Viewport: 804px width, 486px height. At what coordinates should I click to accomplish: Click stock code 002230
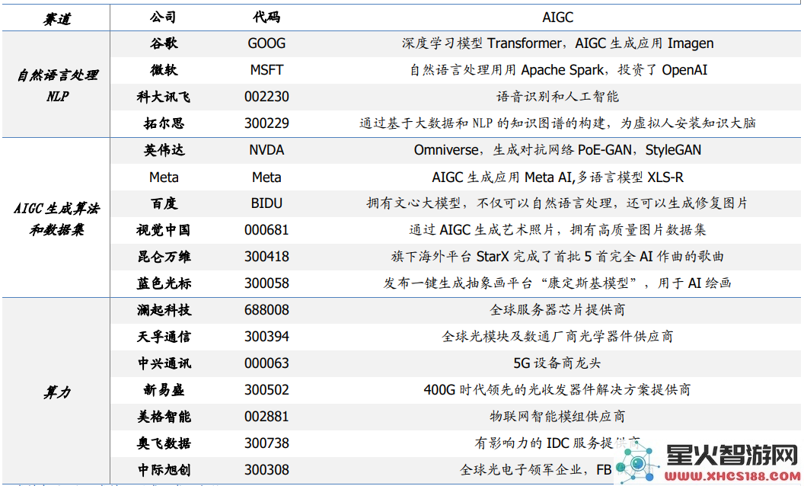266,97
